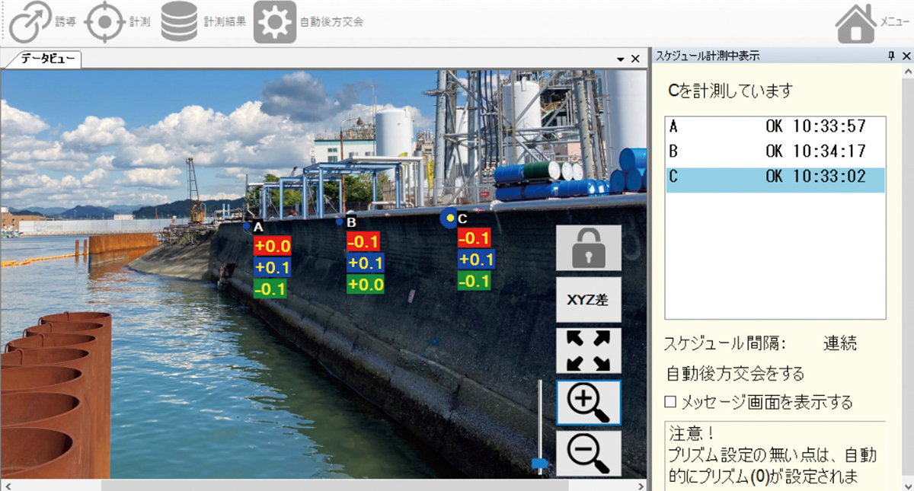The width and height of the screenshot is (914, 491).
Task: Zoom out with magnifier minus icon
Action: [x=589, y=454]
